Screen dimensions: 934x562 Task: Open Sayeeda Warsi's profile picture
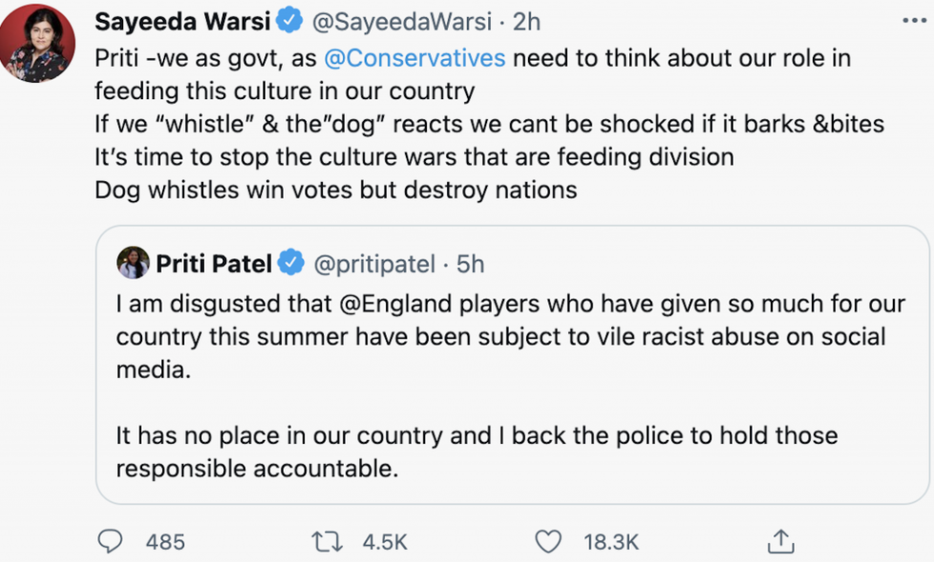[38, 43]
